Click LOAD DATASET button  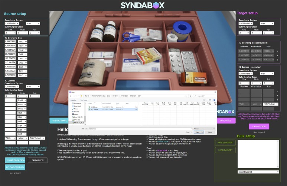pyautogui.click(x=225, y=150)
